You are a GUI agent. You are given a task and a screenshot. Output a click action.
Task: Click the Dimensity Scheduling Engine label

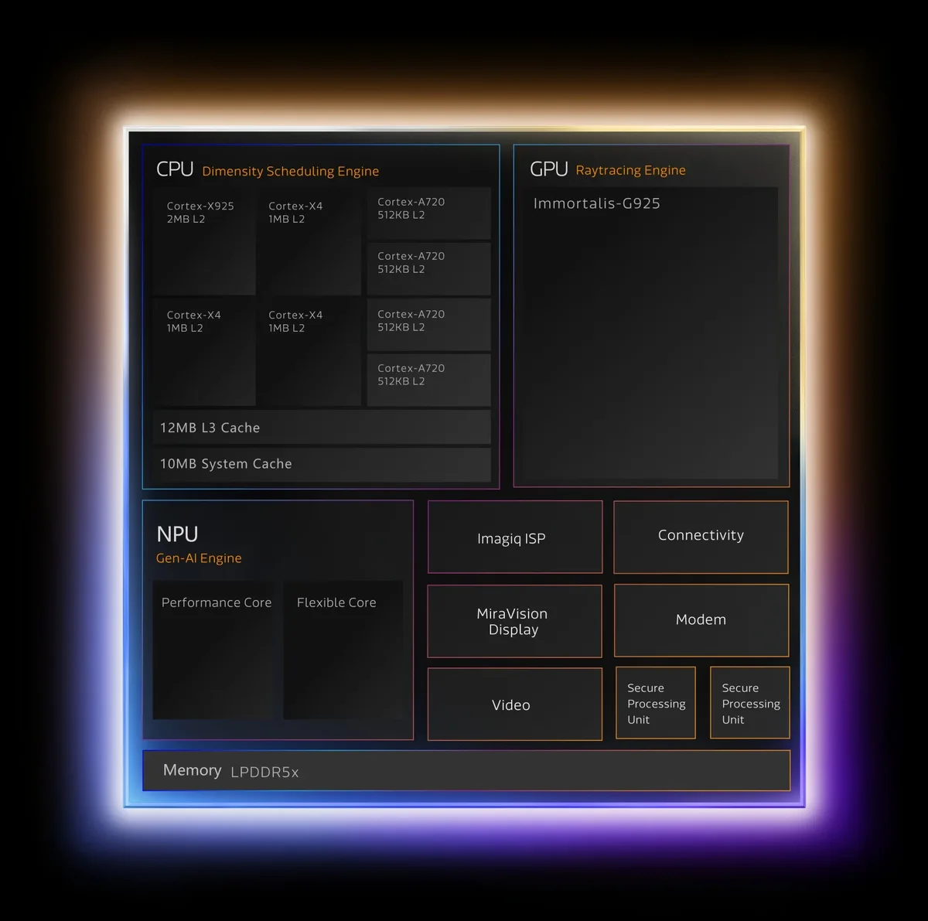point(290,171)
